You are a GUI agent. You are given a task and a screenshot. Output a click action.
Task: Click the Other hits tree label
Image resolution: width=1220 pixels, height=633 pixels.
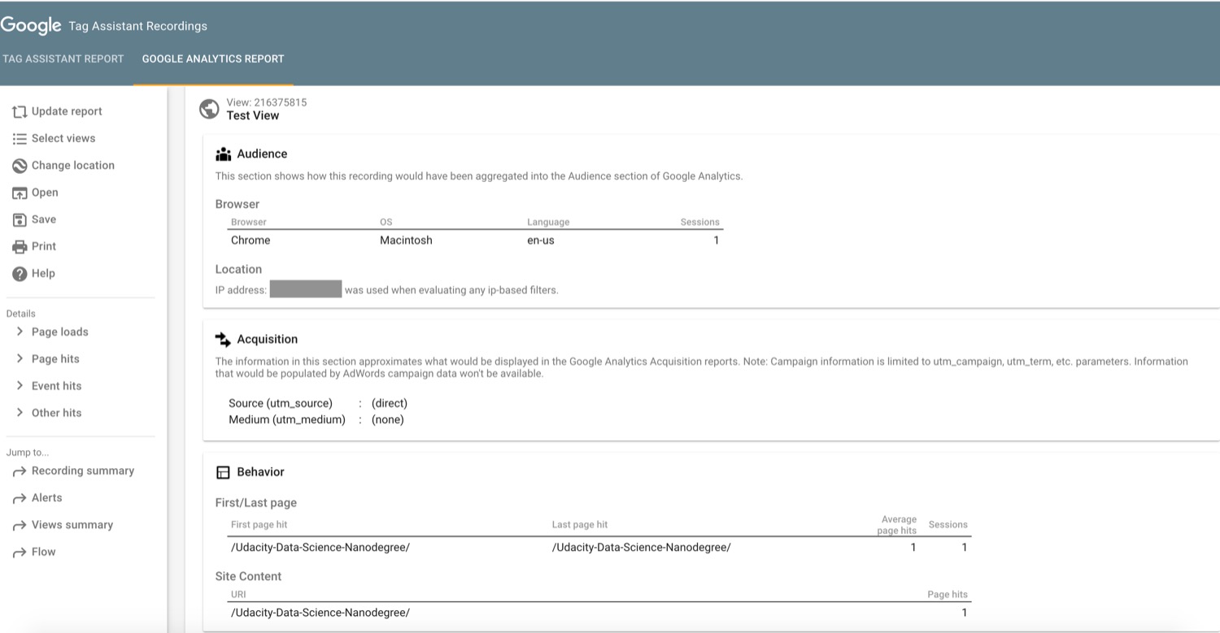tap(57, 413)
